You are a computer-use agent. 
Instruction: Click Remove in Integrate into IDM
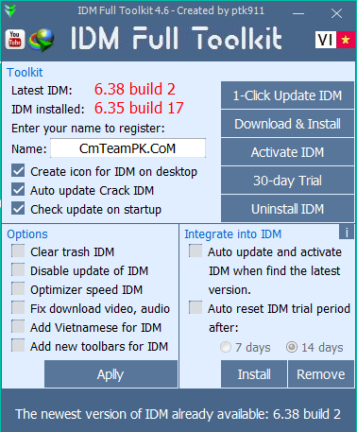[x=321, y=374]
